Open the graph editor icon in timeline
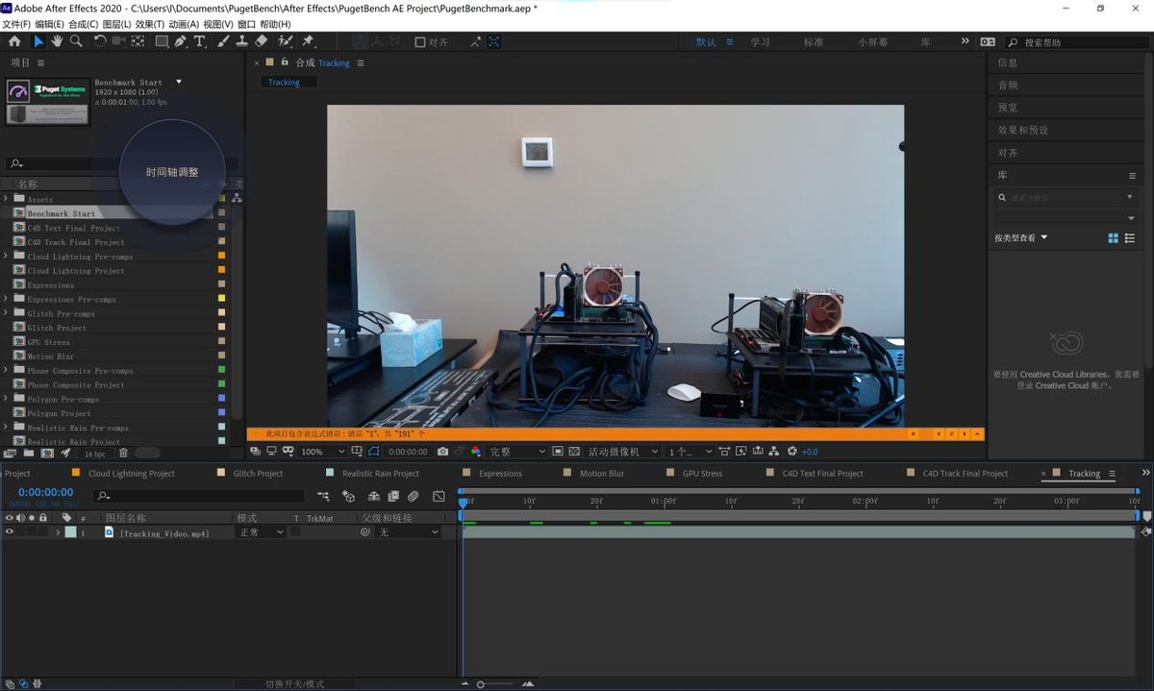This screenshot has width=1154, height=691. [439, 496]
